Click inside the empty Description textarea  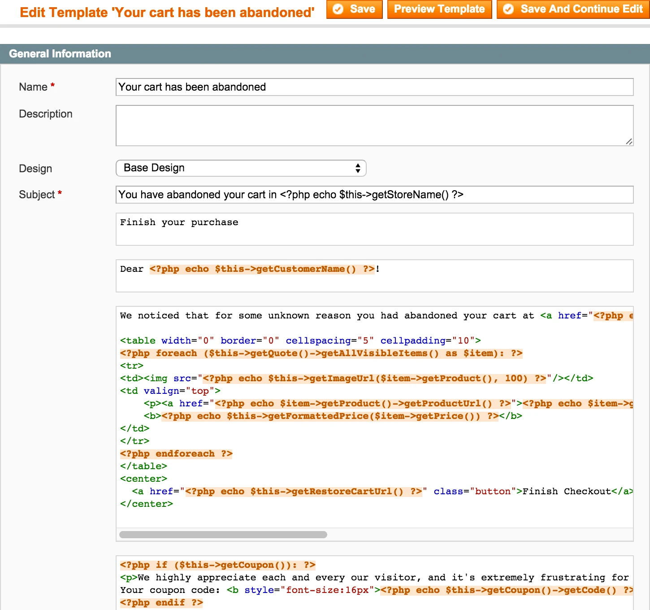point(374,126)
